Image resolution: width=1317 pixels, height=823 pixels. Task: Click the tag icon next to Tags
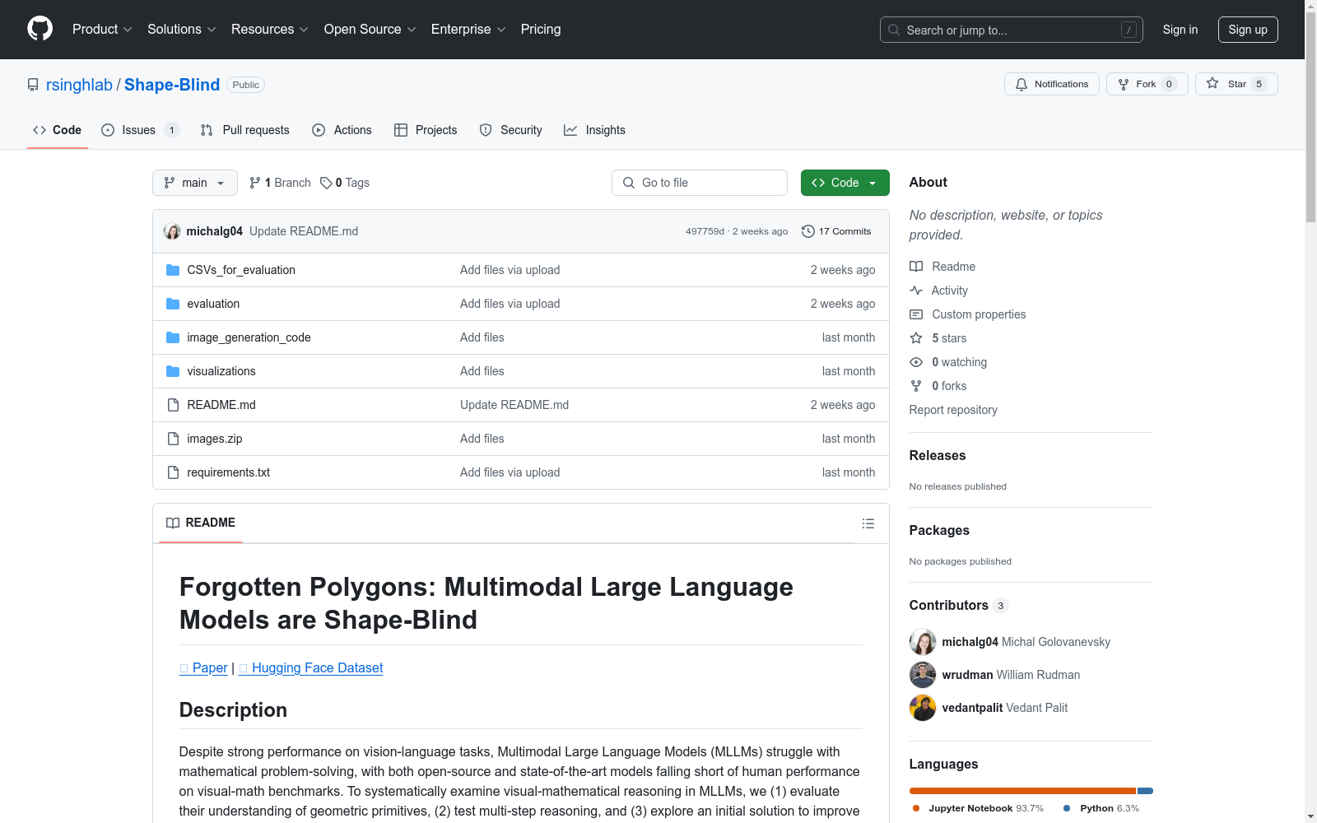click(x=326, y=183)
